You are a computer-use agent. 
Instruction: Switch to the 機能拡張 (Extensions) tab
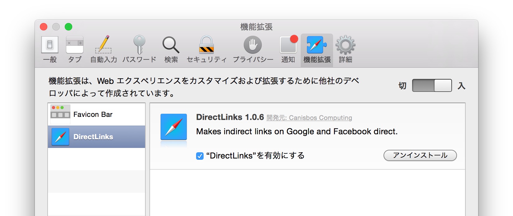tap(317, 49)
